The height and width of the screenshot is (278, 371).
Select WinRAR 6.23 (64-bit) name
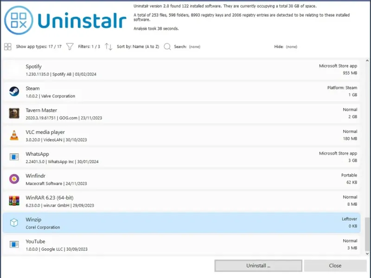pyautogui.click(x=50, y=198)
